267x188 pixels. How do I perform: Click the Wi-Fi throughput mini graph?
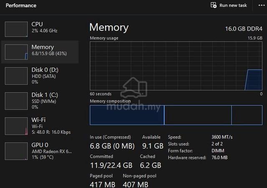[16, 126]
